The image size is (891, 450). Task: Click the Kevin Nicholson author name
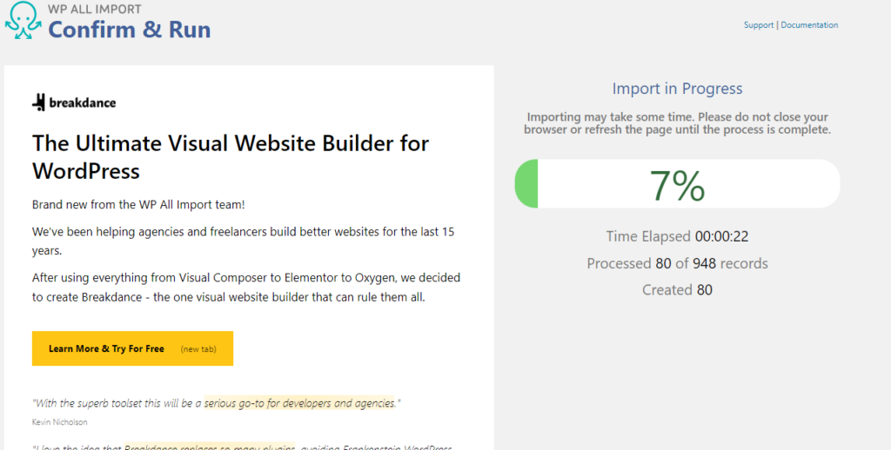point(59,422)
